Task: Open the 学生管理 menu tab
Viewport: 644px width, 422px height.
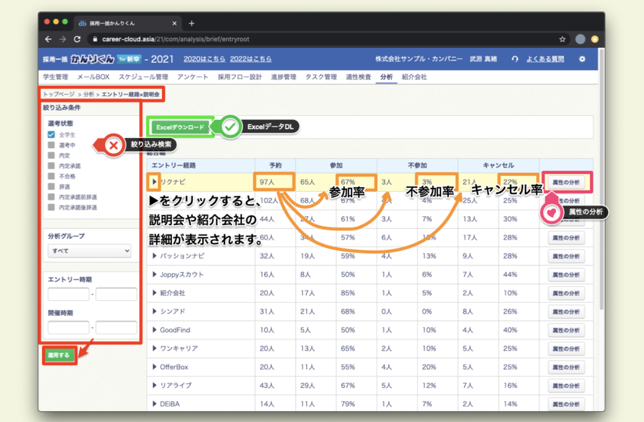Action: (55, 77)
